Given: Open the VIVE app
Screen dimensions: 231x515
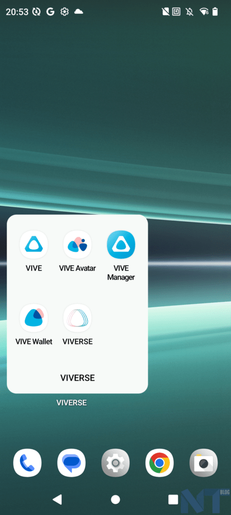Looking at the screenshot, I should pos(34,245).
